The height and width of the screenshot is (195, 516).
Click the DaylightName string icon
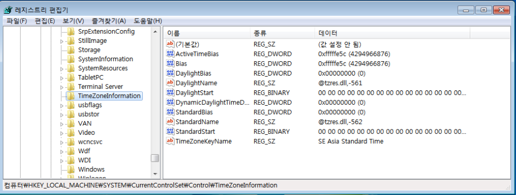(170, 83)
